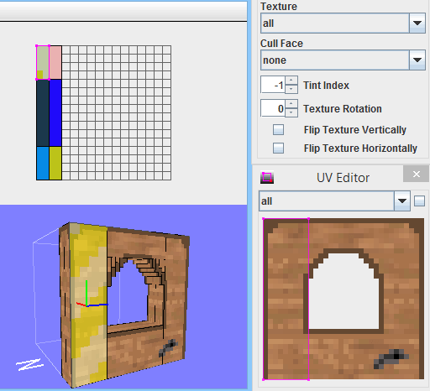430x391 pixels.
Task: Increase the Tint Index with up arrow
Action: [291, 81]
